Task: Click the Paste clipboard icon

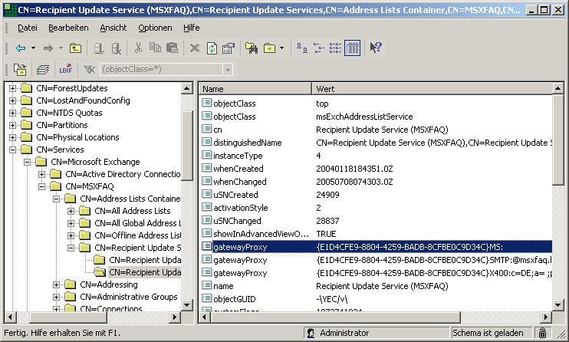Action: point(172,48)
